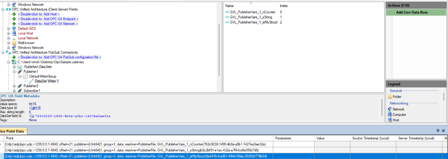Viewport: 448px width, 159px height.
Task: Close the Live Point Data panel
Action: click(443, 131)
